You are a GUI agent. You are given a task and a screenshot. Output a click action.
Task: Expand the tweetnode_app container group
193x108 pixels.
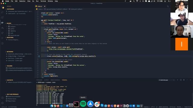tap(7, 11)
